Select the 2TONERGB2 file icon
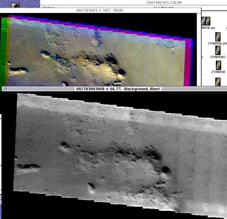Screen dimensions: 227x219 coord(218,50)
